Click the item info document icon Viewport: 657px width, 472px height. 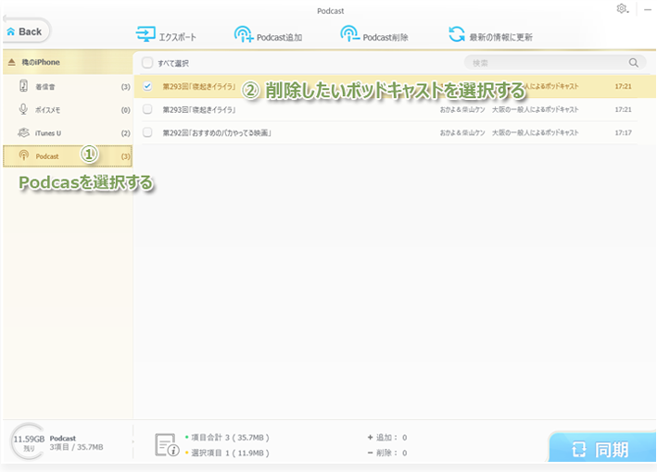click(x=167, y=444)
